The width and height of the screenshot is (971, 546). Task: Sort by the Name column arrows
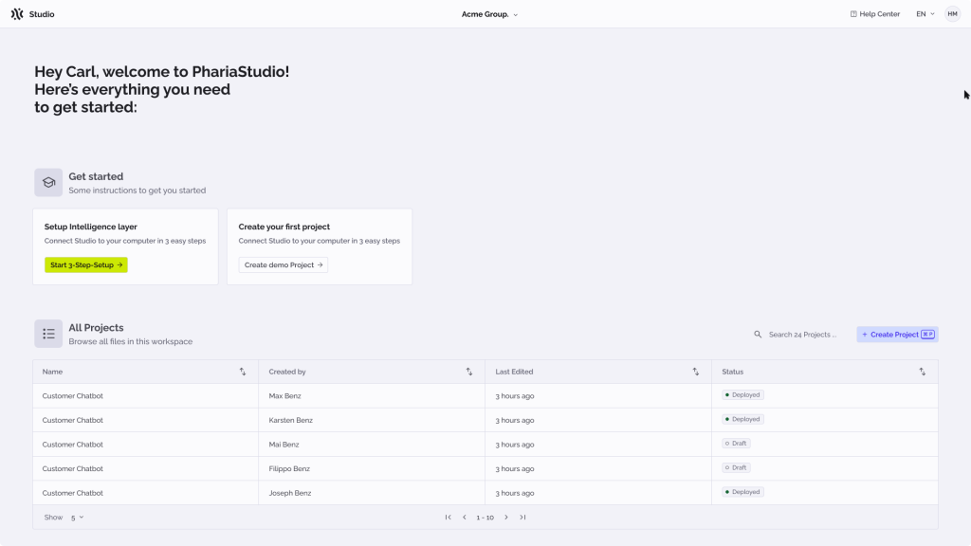(243, 372)
